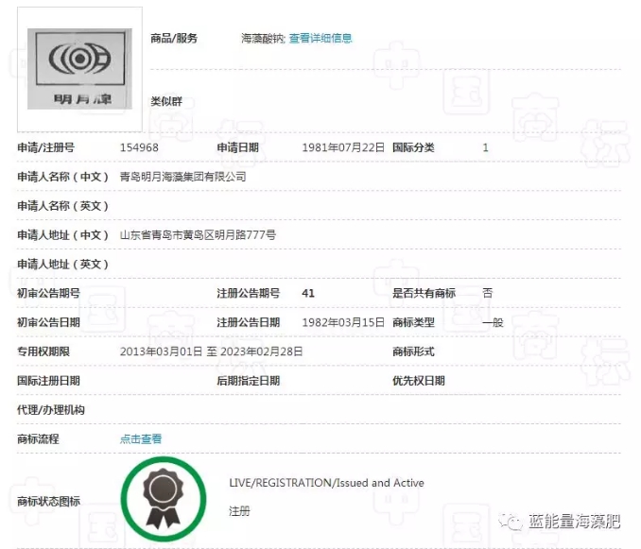
Task: Click the 点击查看 trademark process link
Action: click(141, 439)
